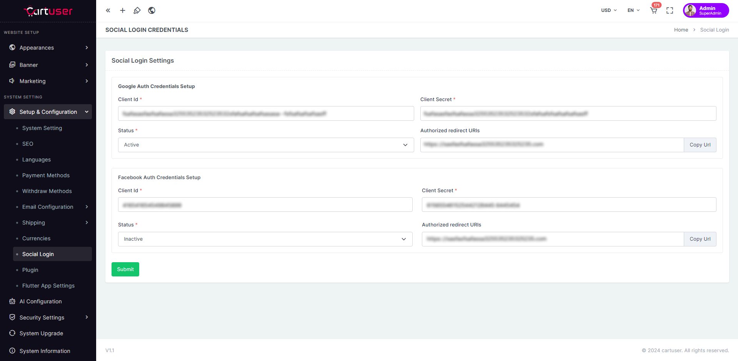Open AI Configuration from sidebar
738x361 pixels.
40,301
